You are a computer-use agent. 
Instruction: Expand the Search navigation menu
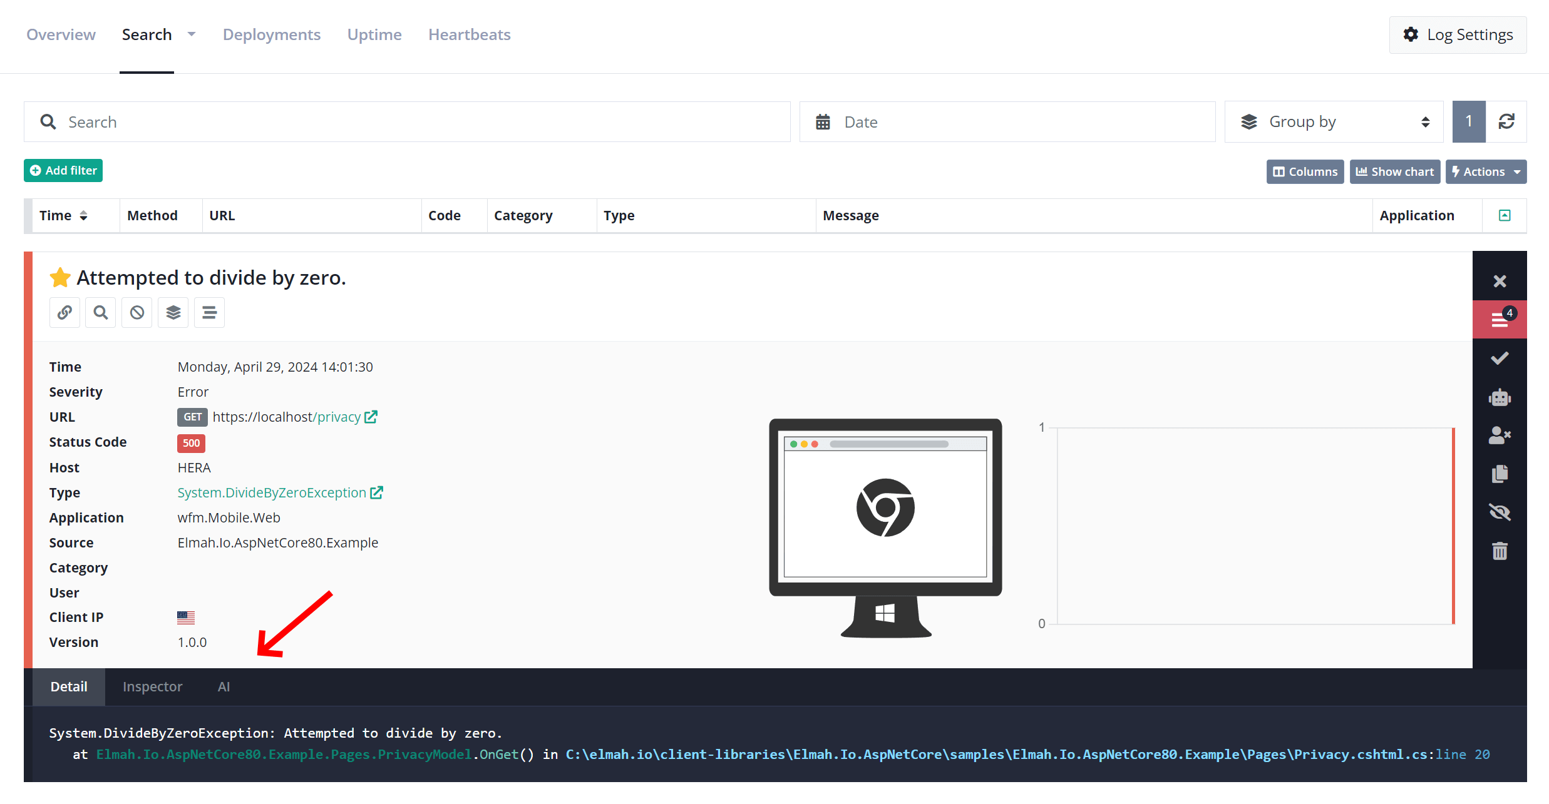pos(191,34)
